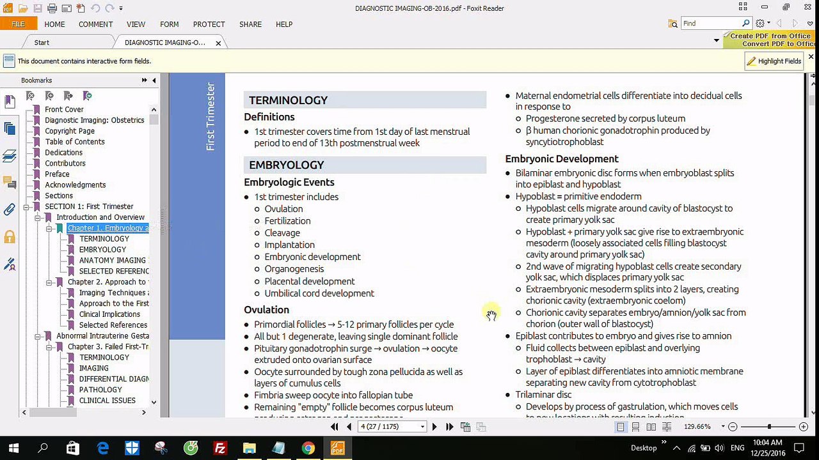This screenshot has height=460, width=819.
Task: Collapse Abnormal Intrauterine Gestation tree node
Action: (38, 336)
